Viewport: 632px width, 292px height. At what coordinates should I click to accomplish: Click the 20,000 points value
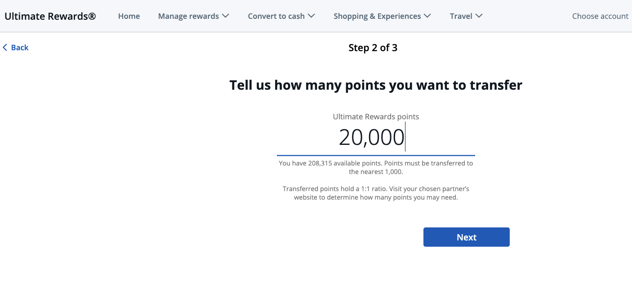371,138
